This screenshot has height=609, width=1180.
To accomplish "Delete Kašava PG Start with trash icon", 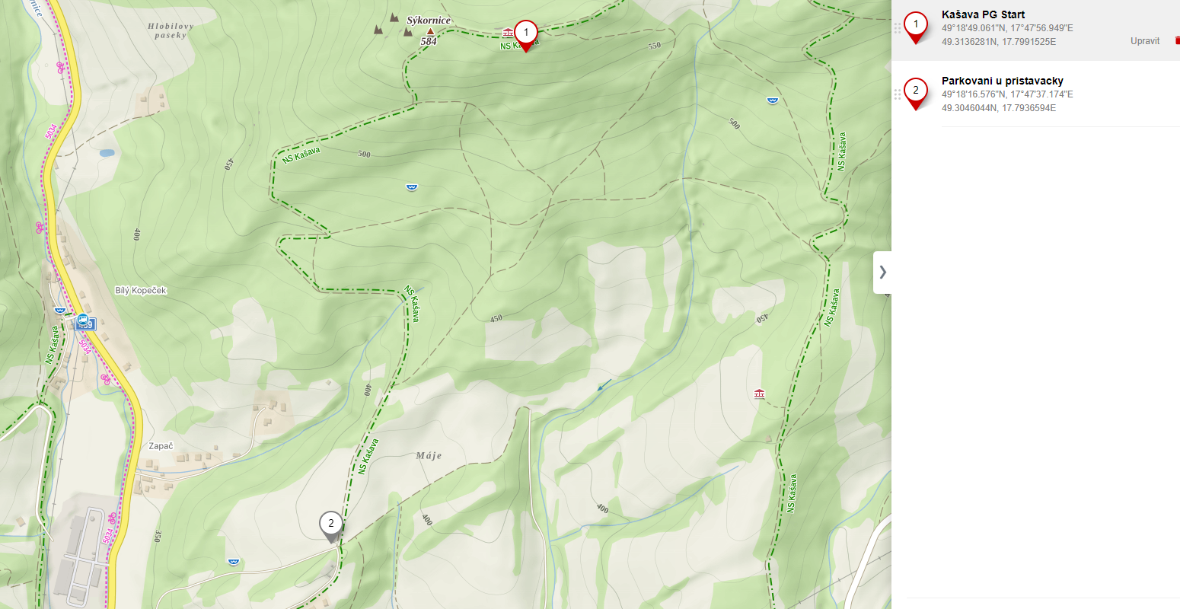I will tap(1177, 41).
